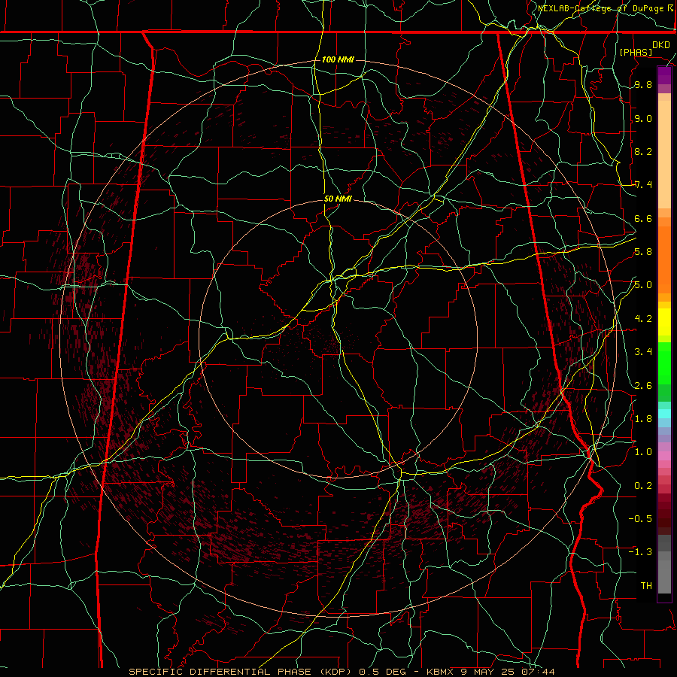Click the 9.8 value on the color scale
Screen dimensions: 677x677
pyautogui.click(x=643, y=85)
